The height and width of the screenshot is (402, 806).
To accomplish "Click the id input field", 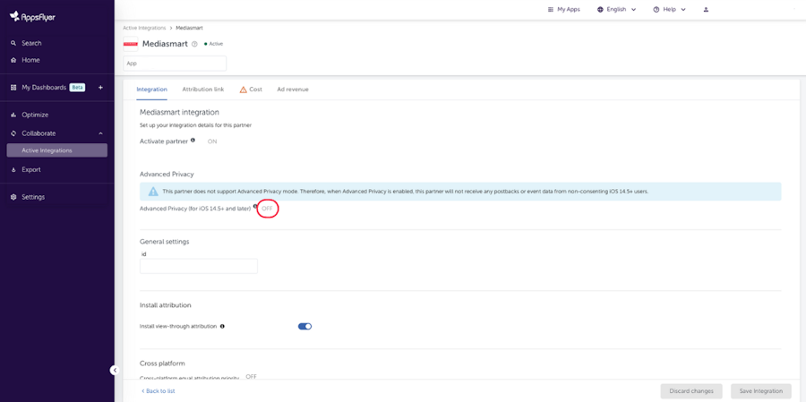I will 199,266.
